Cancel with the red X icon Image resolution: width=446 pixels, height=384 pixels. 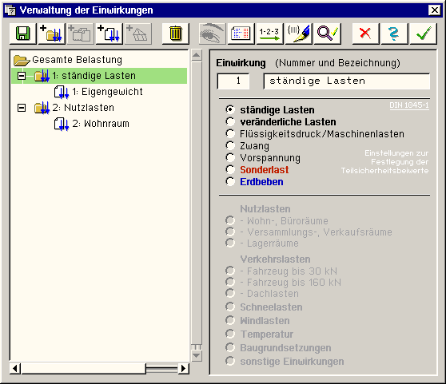(365, 34)
